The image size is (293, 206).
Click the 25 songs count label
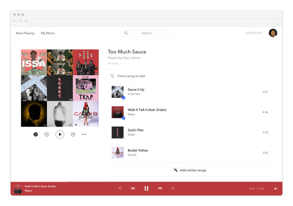pyautogui.click(x=113, y=64)
